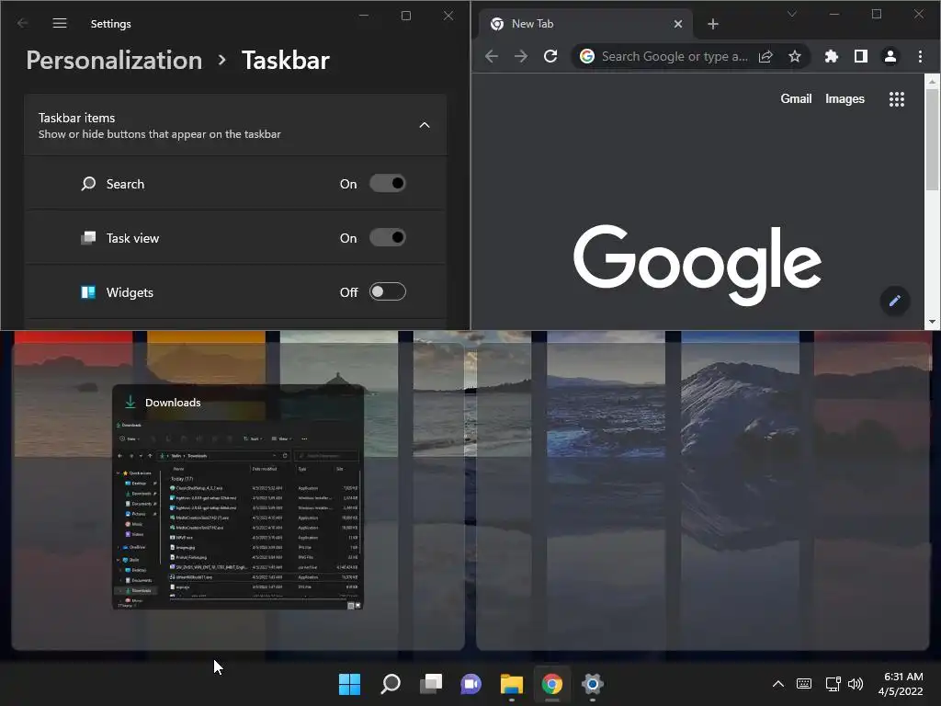Open Google apps grid icon
Image resolution: width=941 pixels, height=706 pixels.
coord(896,99)
